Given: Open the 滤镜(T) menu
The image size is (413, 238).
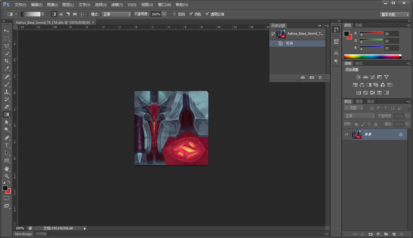Looking at the screenshot, I should 117,5.
